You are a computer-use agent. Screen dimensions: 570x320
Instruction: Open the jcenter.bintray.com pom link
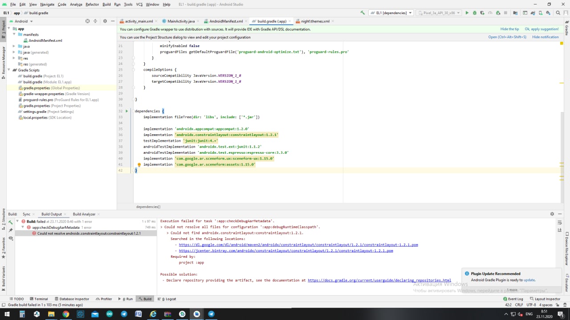tap(286, 251)
